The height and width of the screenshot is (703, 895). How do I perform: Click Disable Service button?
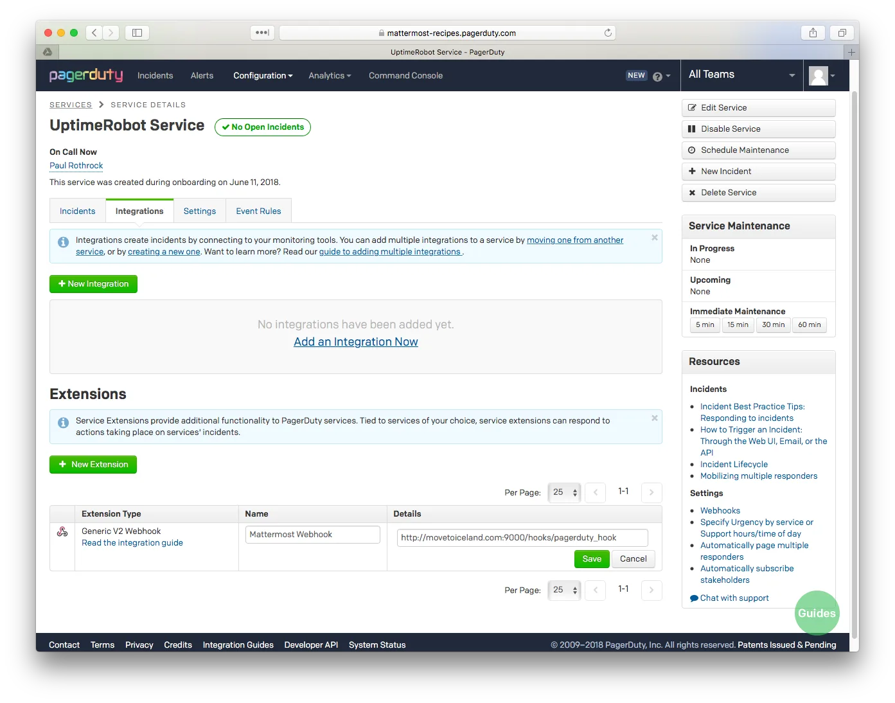[758, 129]
